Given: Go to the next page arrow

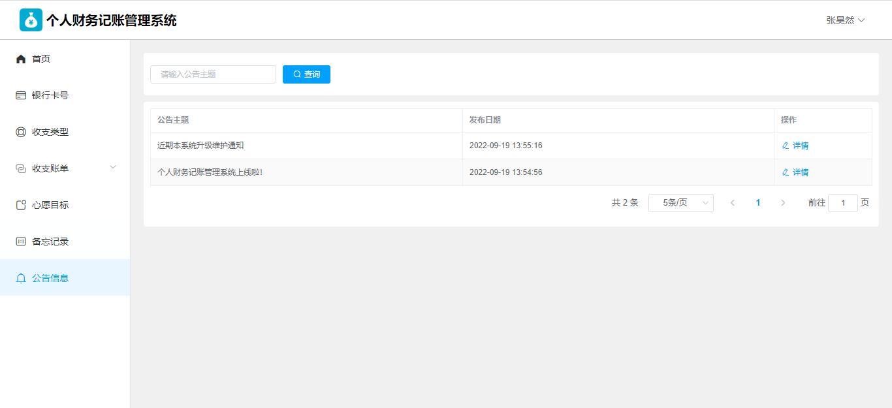Looking at the screenshot, I should click(x=783, y=203).
